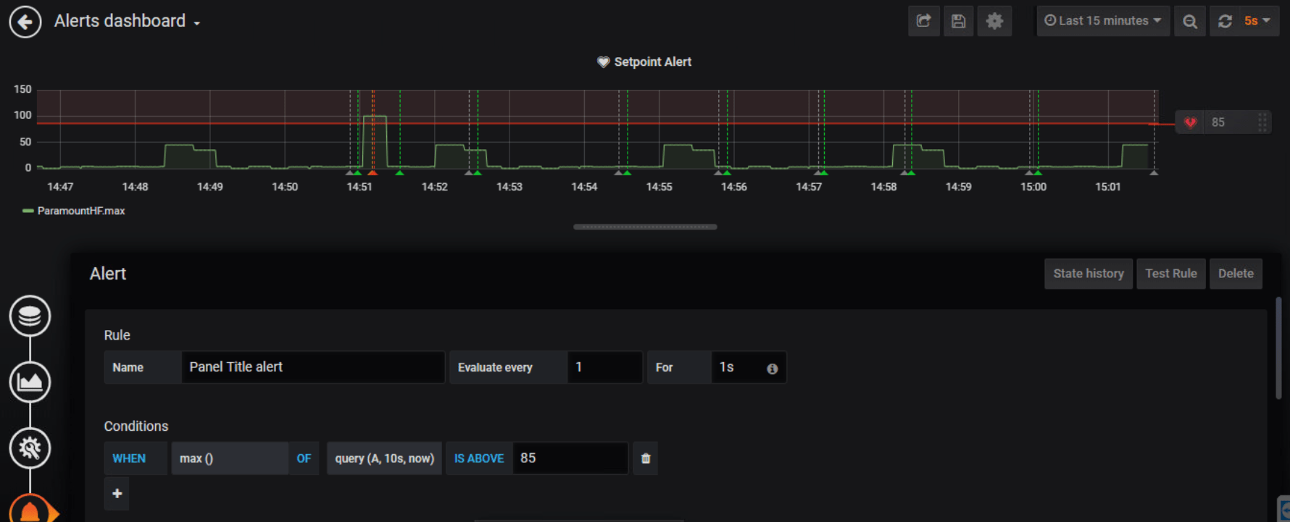
Task: Add a new condition with plus button
Action: [117, 494]
